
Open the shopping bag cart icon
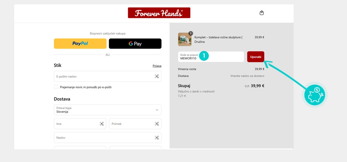click(x=262, y=13)
